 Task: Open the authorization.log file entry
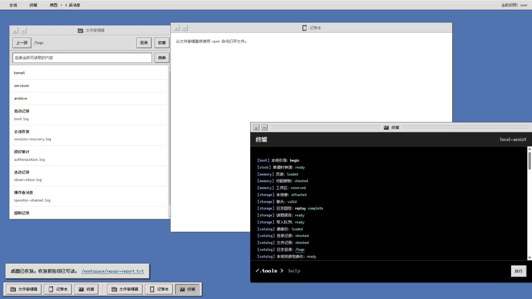(x=90, y=156)
